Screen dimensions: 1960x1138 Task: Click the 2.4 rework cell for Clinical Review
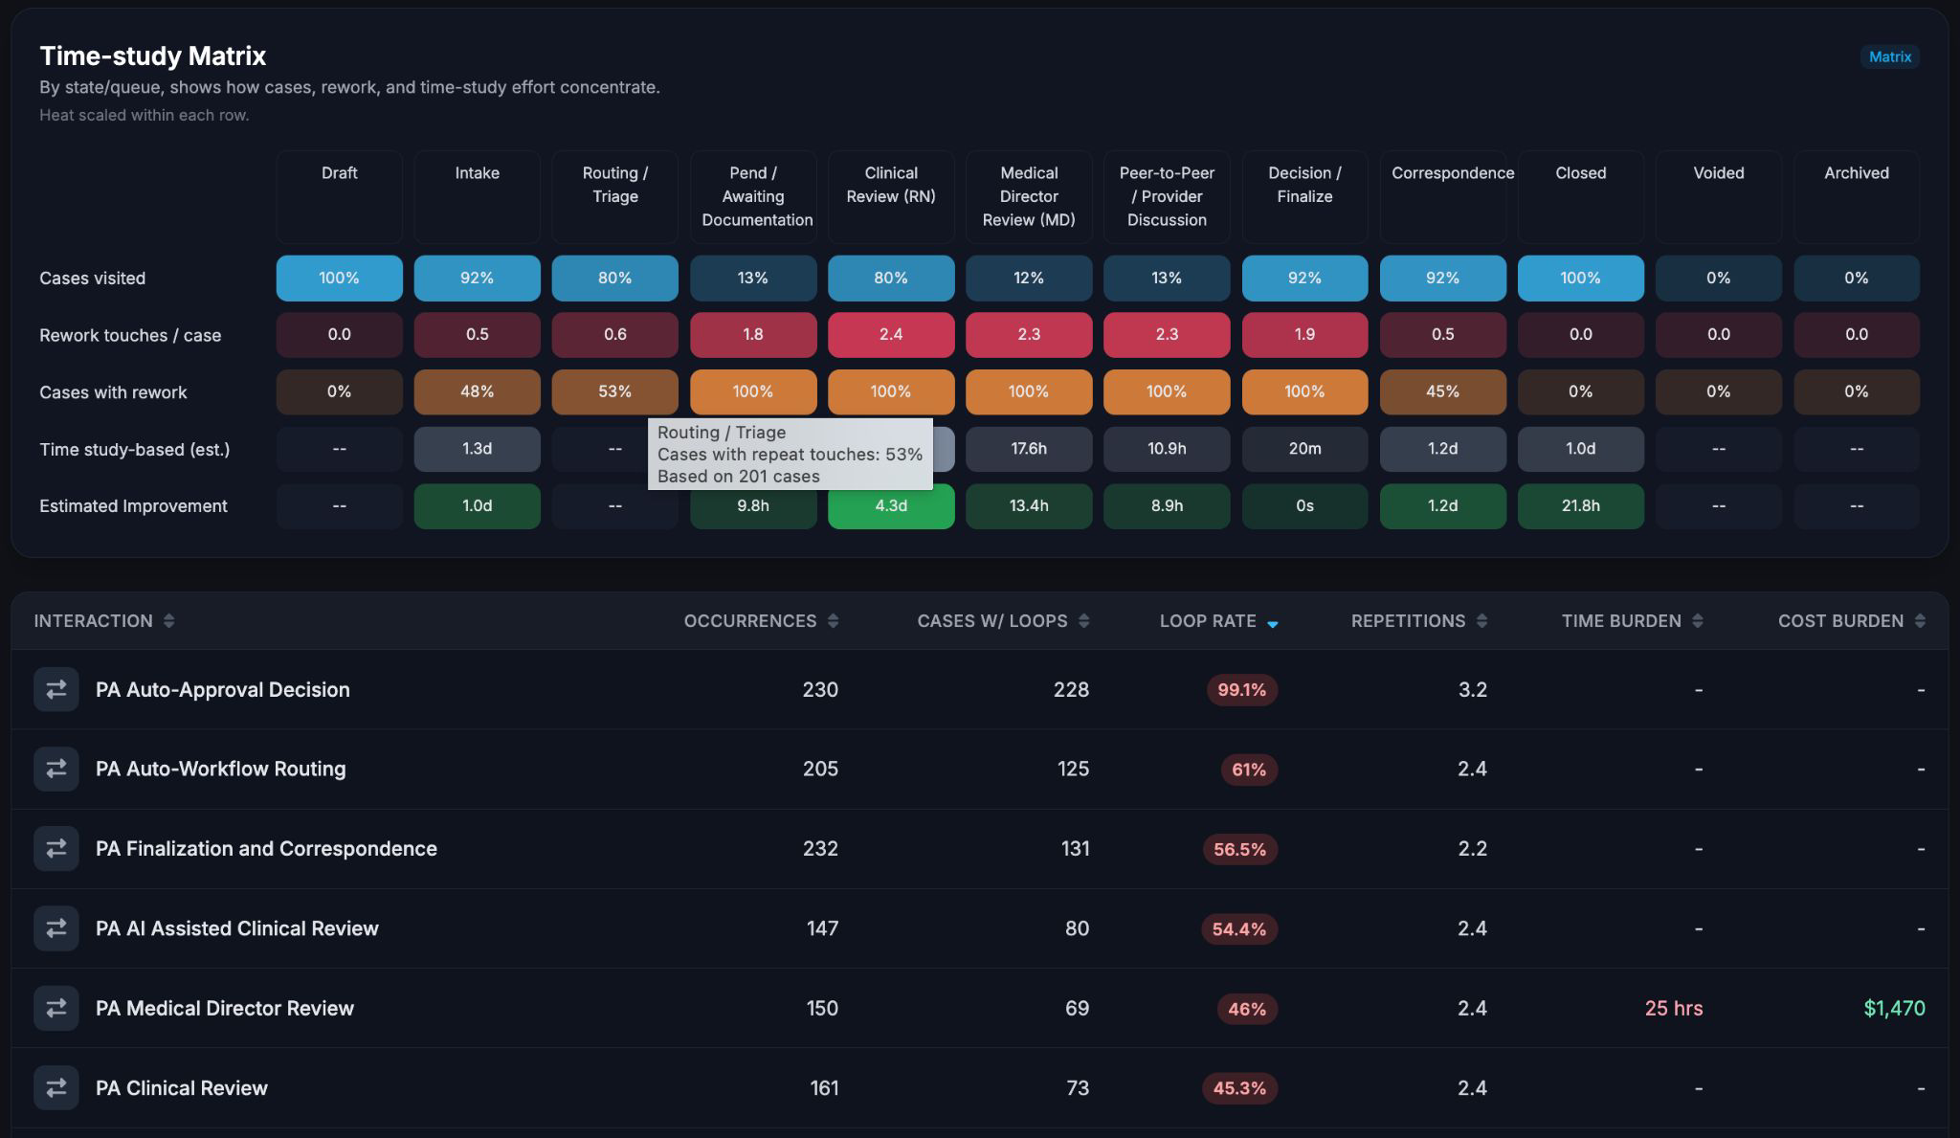coord(891,335)
